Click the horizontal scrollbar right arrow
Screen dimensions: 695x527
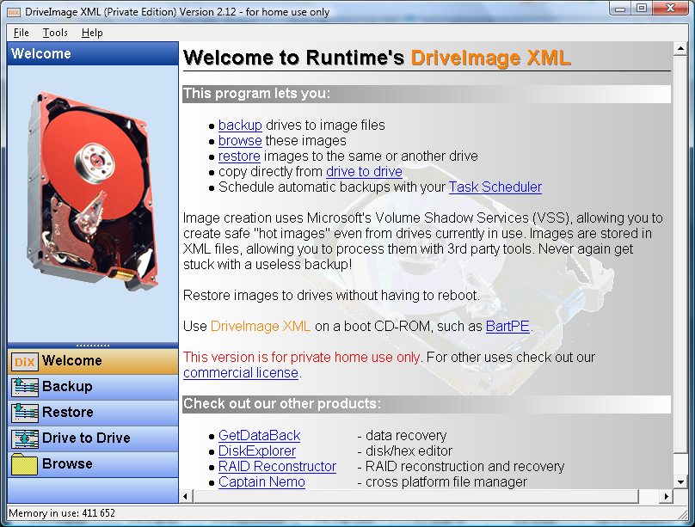pyautogui.click(x=666, y=496)
